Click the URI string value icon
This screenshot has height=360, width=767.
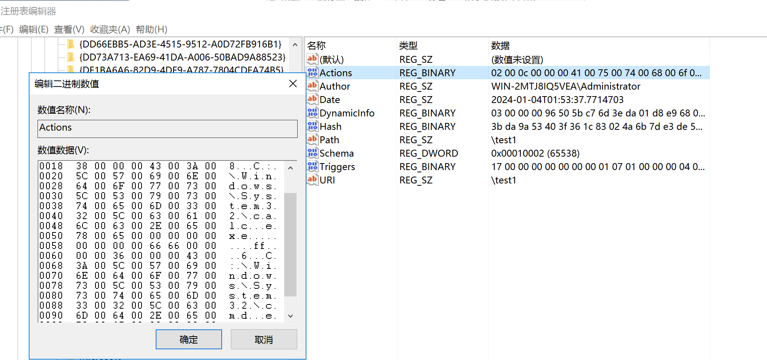[313, 180]
